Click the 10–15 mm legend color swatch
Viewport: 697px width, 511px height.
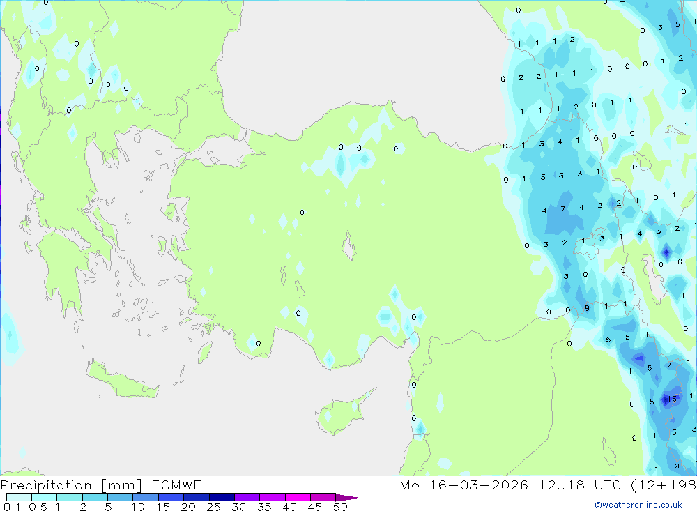tap(146, 497)
